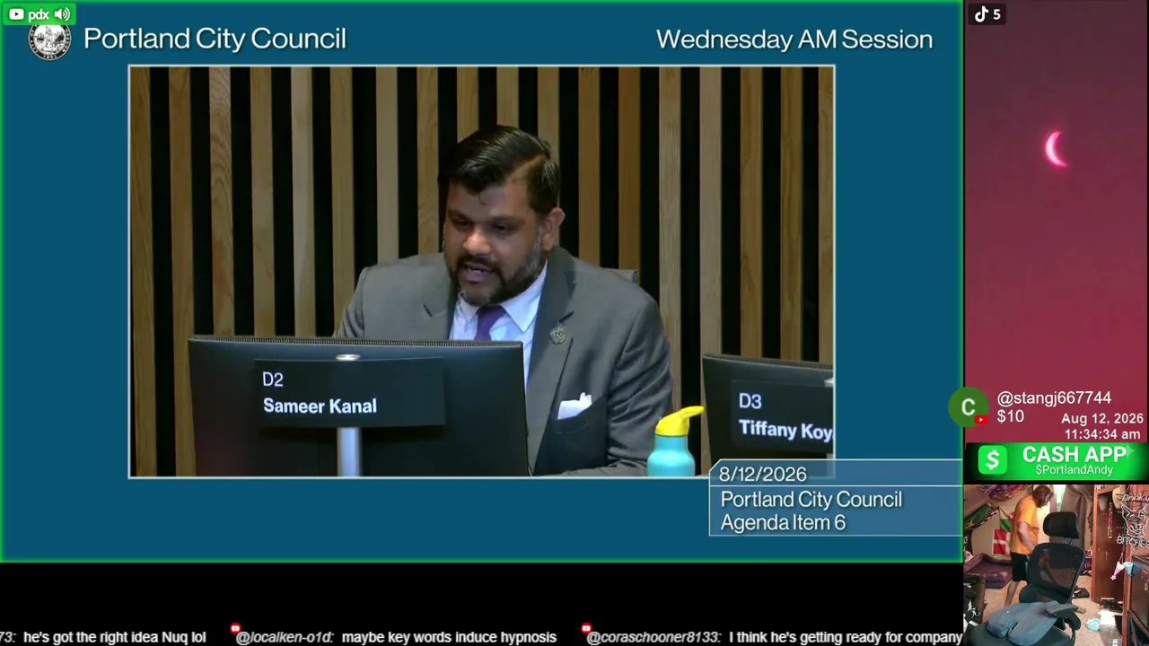The image size is (1149, 646).
Task: Click the speaker icon beside pdx
Action: (x=62, y=14)
